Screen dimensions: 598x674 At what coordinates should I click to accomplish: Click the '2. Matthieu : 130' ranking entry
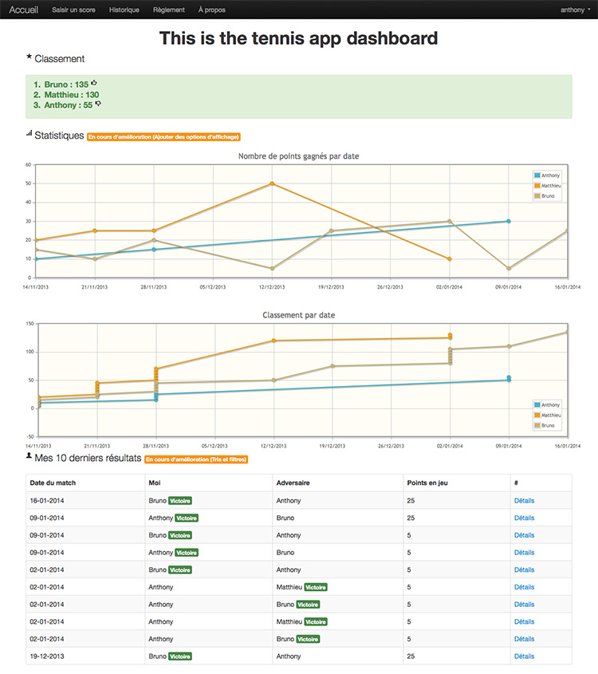(66, 95)
